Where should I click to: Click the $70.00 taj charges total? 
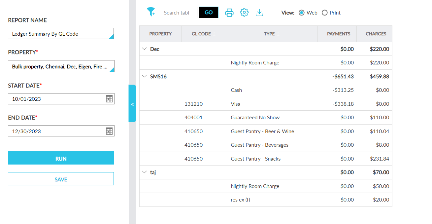[x=381, y=172]
